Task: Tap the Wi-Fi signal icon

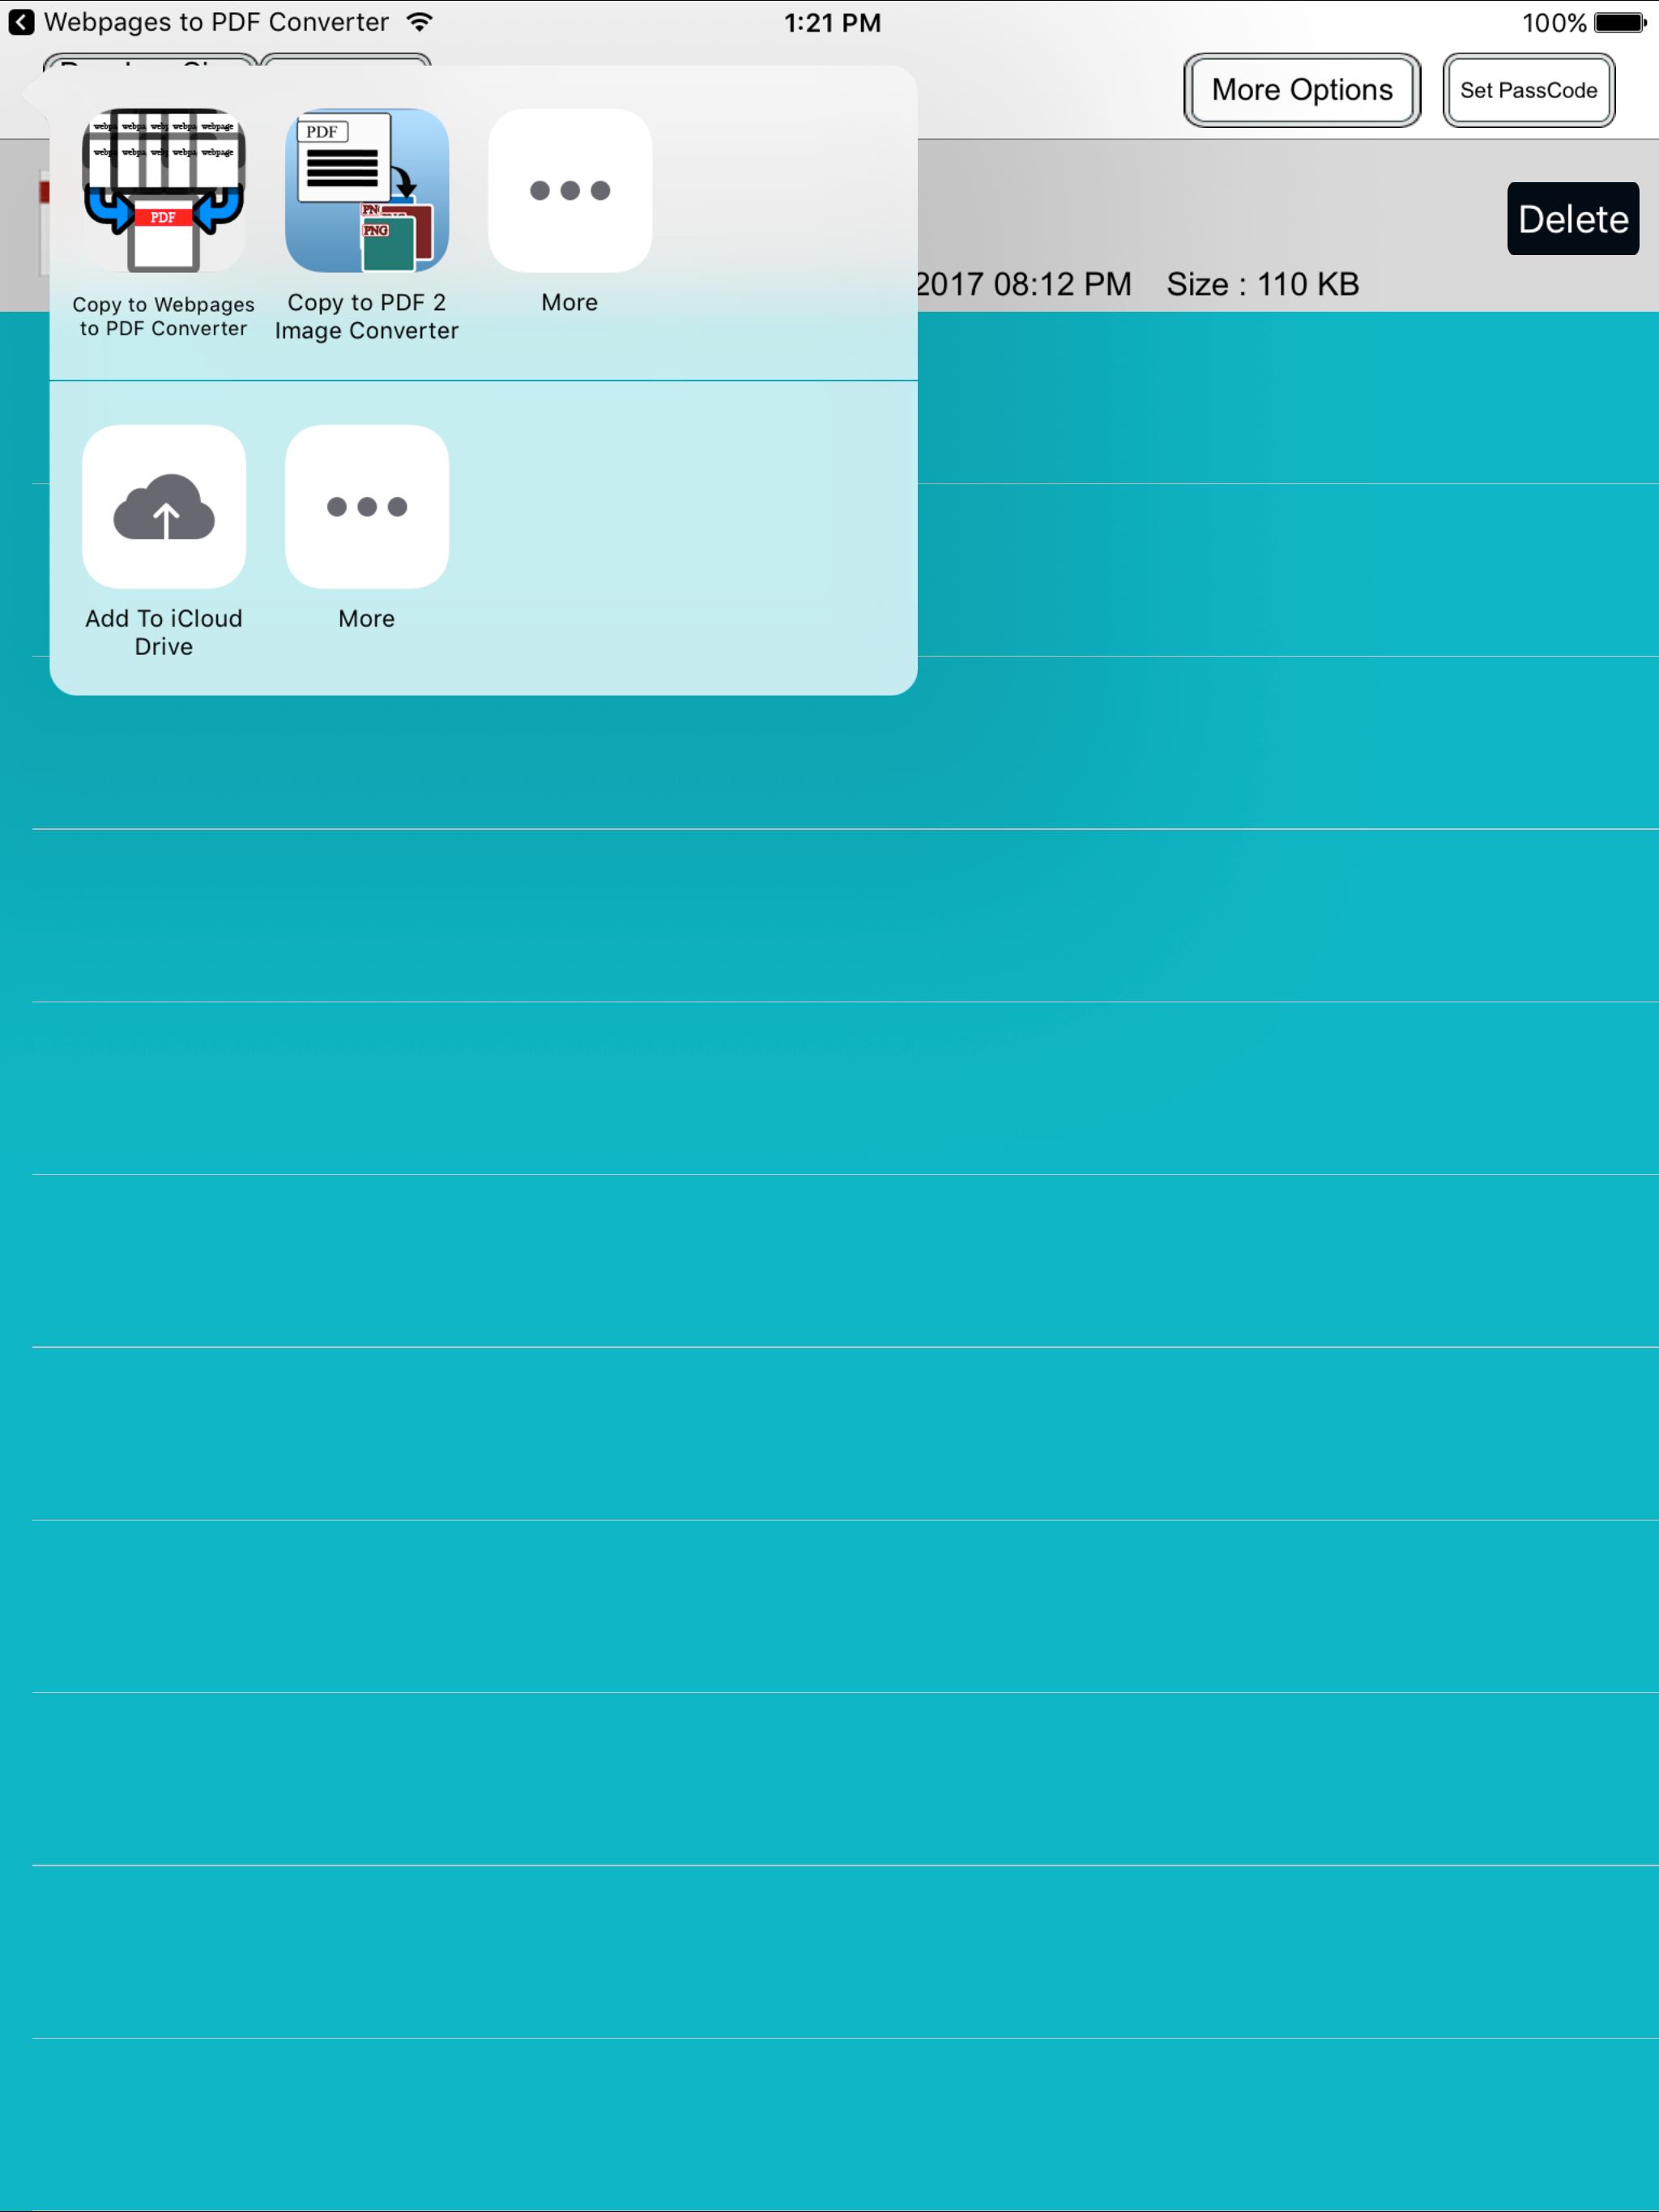Action: 420,22
